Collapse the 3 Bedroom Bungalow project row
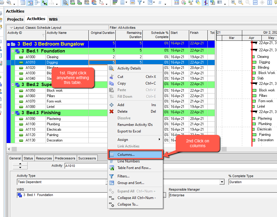 [8, 44]
